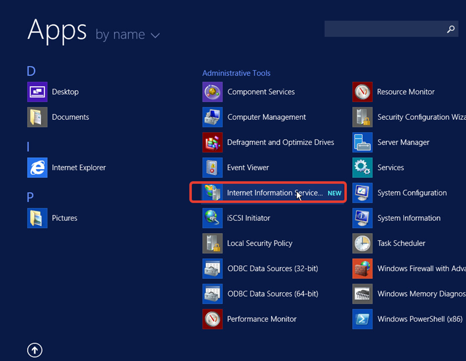Image resolution: width=466 pixels, height=361 pixels.
Task: Open the Windows Memory Diagnostic icon
Action: coord(362,294)
